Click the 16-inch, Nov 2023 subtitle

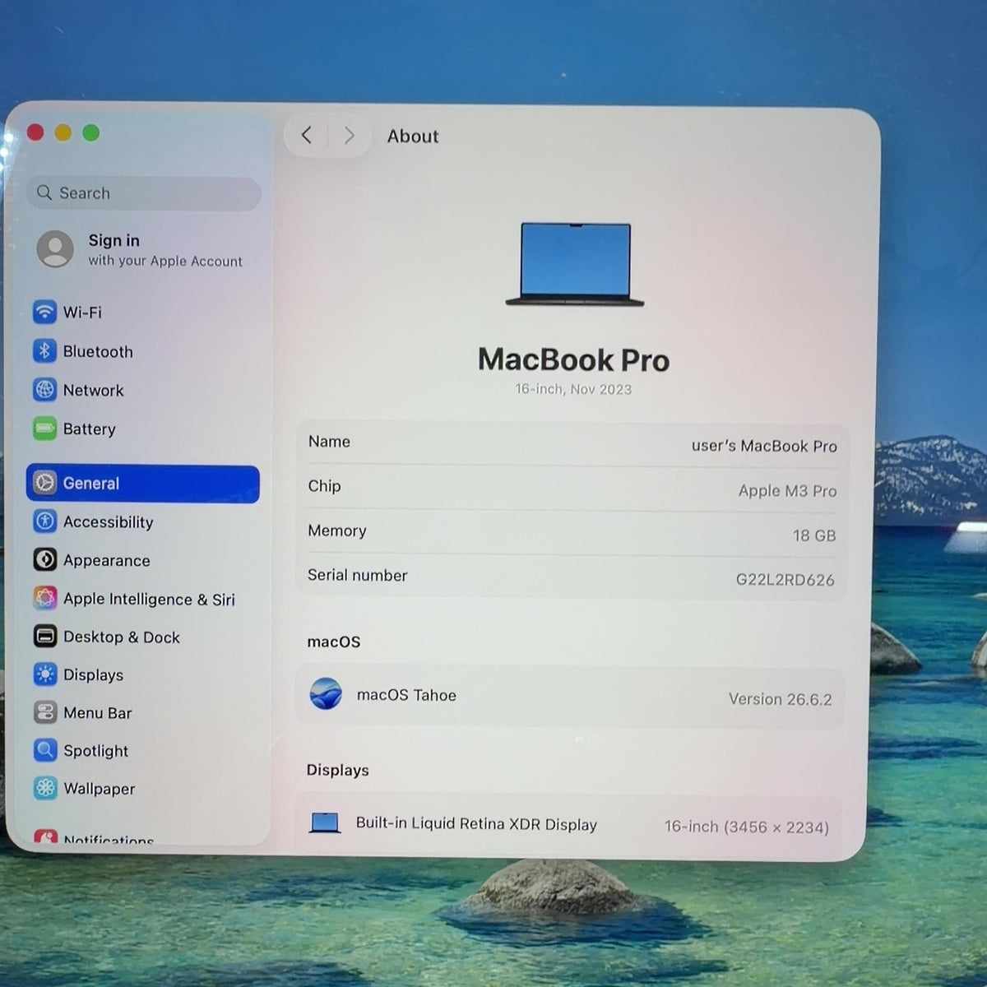coord(573,389)
